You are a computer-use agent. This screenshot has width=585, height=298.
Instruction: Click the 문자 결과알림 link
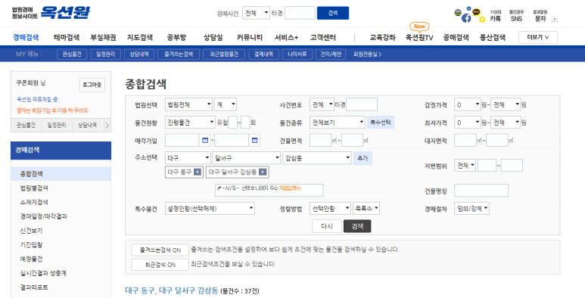(x=540, y=16)
